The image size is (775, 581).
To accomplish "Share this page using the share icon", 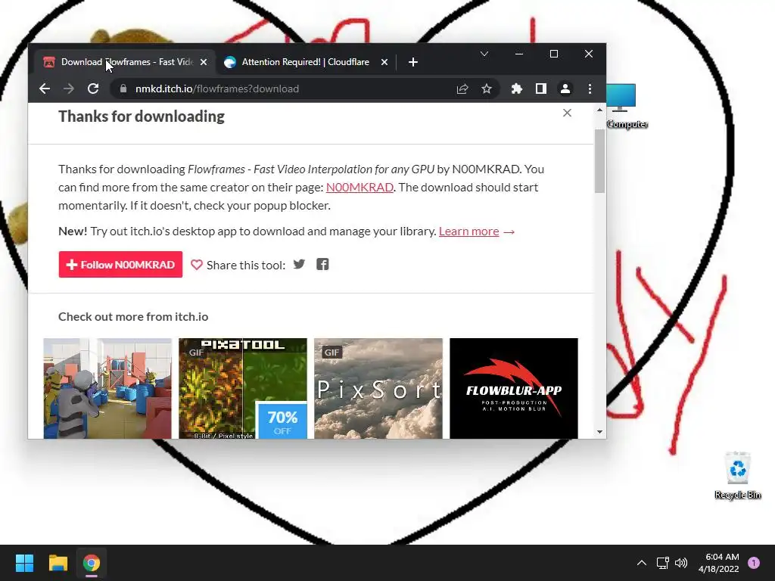I will click(462, 89).
